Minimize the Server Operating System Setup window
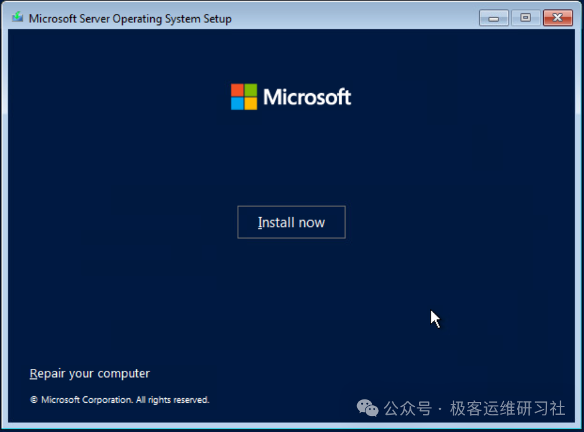 (493, 18)
